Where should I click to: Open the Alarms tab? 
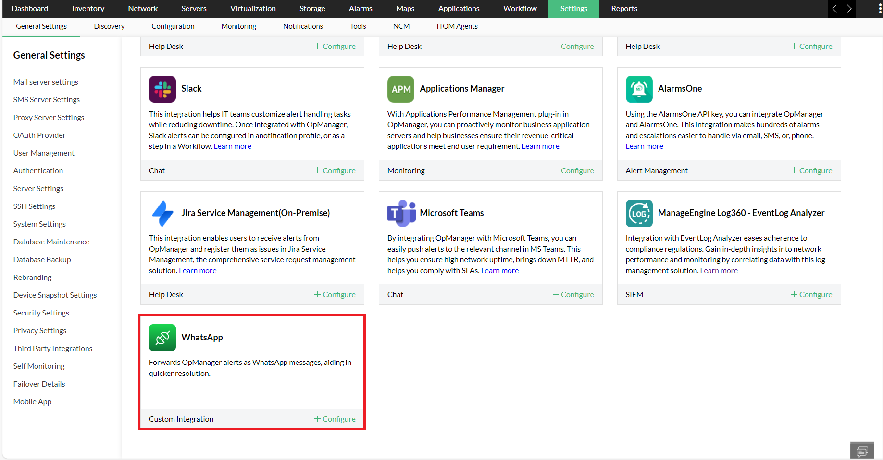pyautogui.click(x=361, y=9)
